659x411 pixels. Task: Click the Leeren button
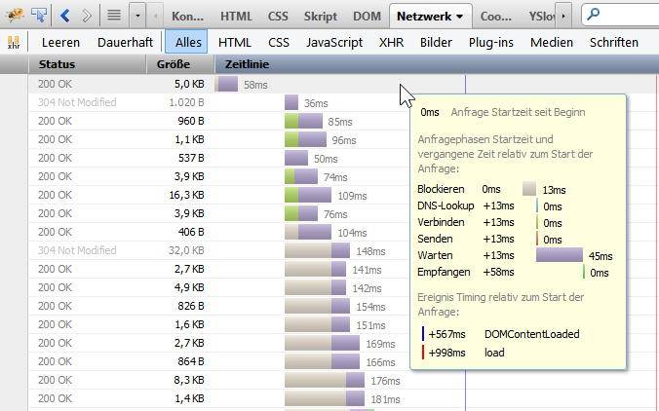61,43
